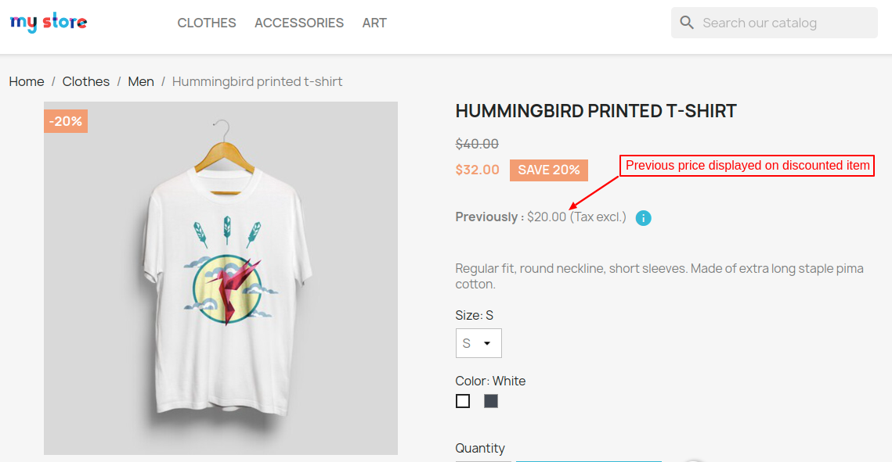Click the crossed-out $40.00 regular price

tap(477, 144)
